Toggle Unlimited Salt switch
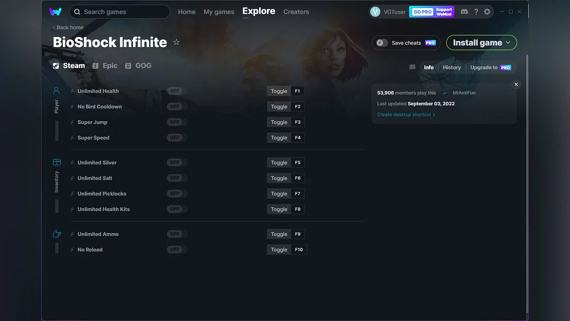The image size is (570, 321). tap(177, 178)
